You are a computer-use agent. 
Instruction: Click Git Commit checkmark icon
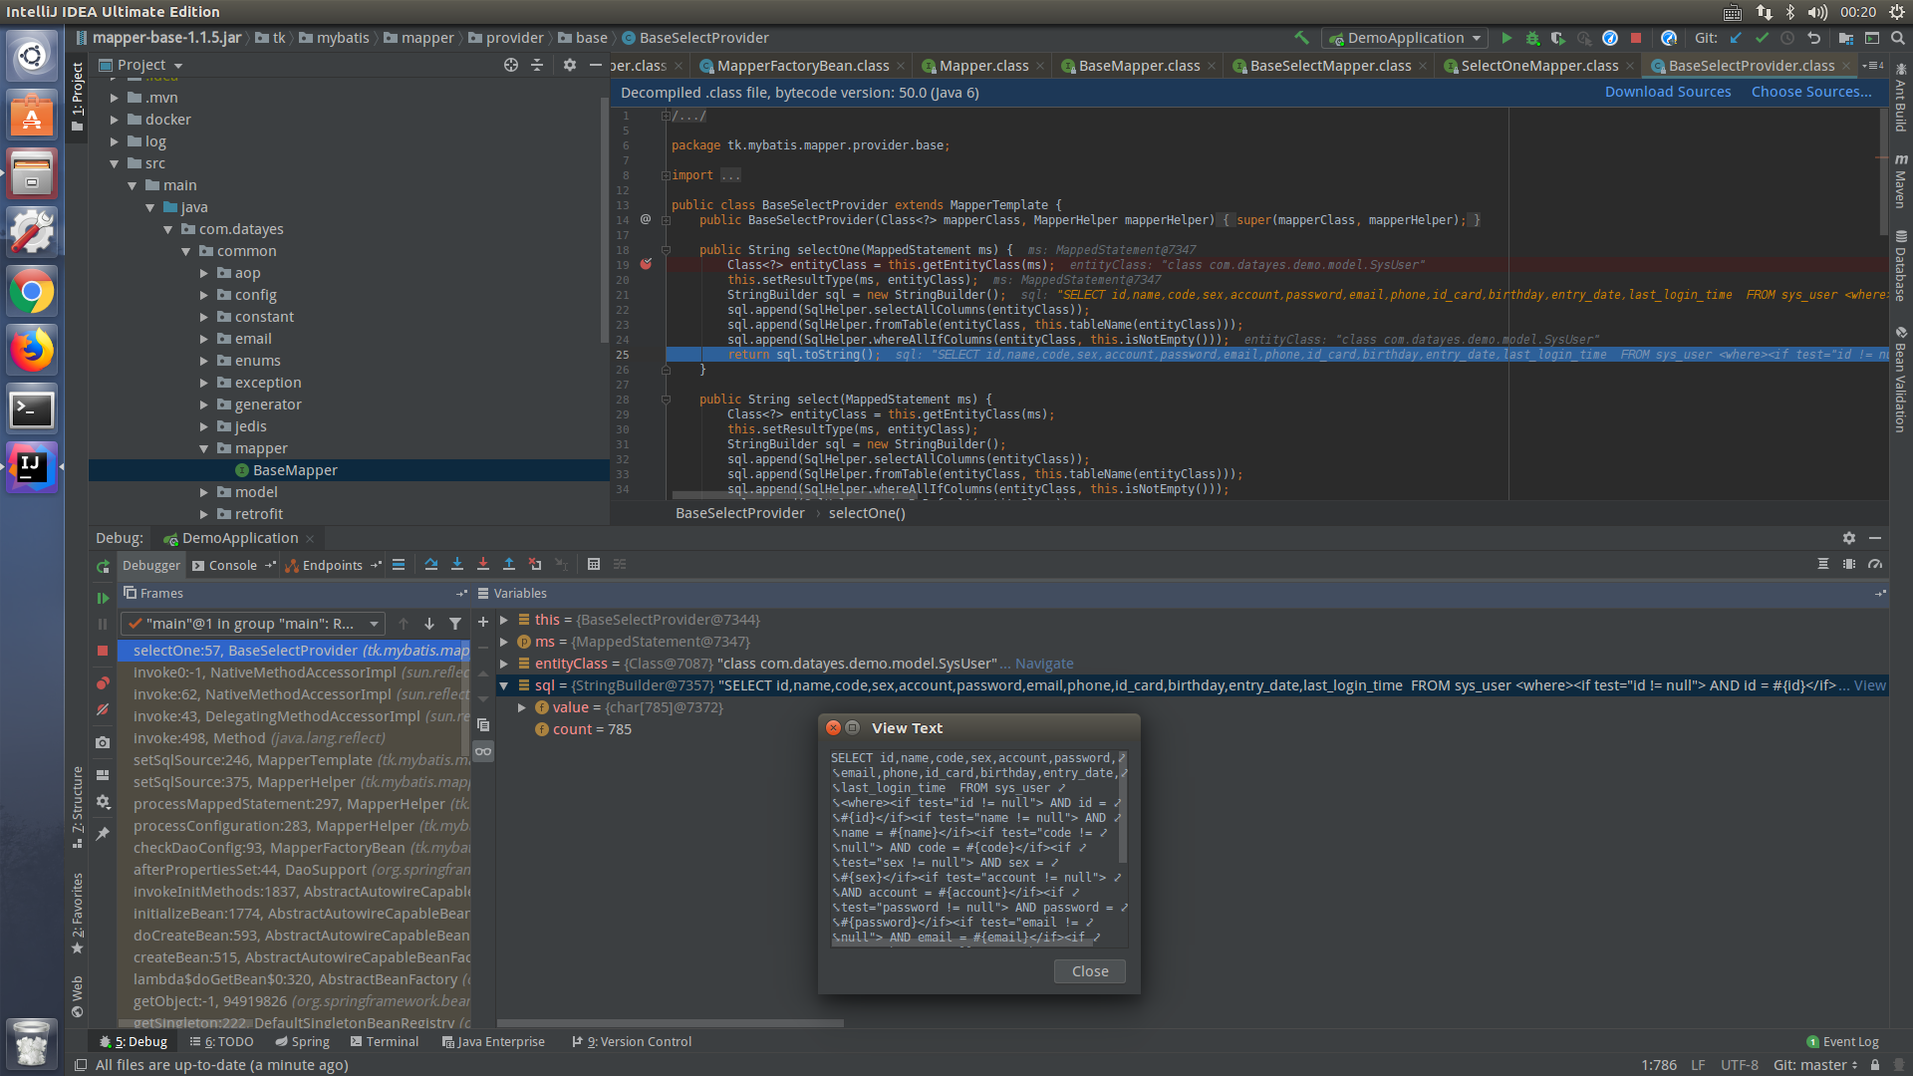1762,38
